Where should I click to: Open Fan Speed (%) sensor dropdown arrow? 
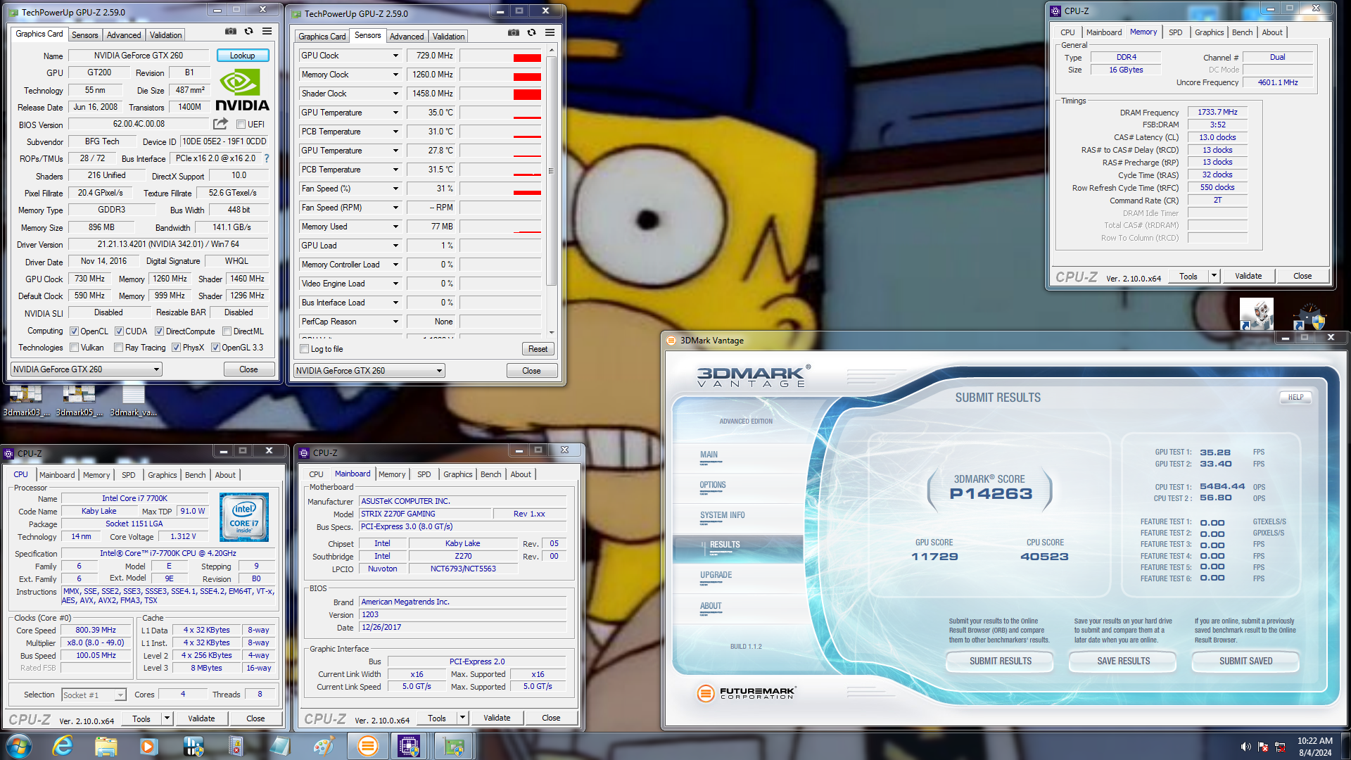(x=395, y=189)
